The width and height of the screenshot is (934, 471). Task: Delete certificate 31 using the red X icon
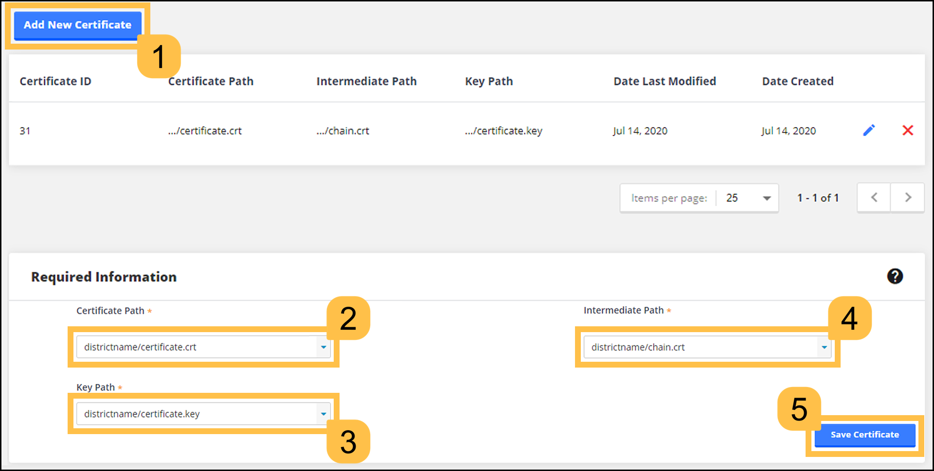(908, 130)
